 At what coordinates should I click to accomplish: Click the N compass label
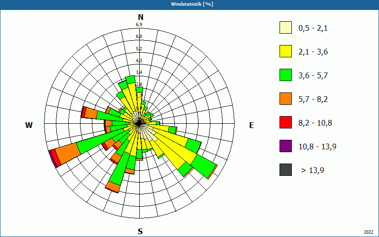coord(141,17)
